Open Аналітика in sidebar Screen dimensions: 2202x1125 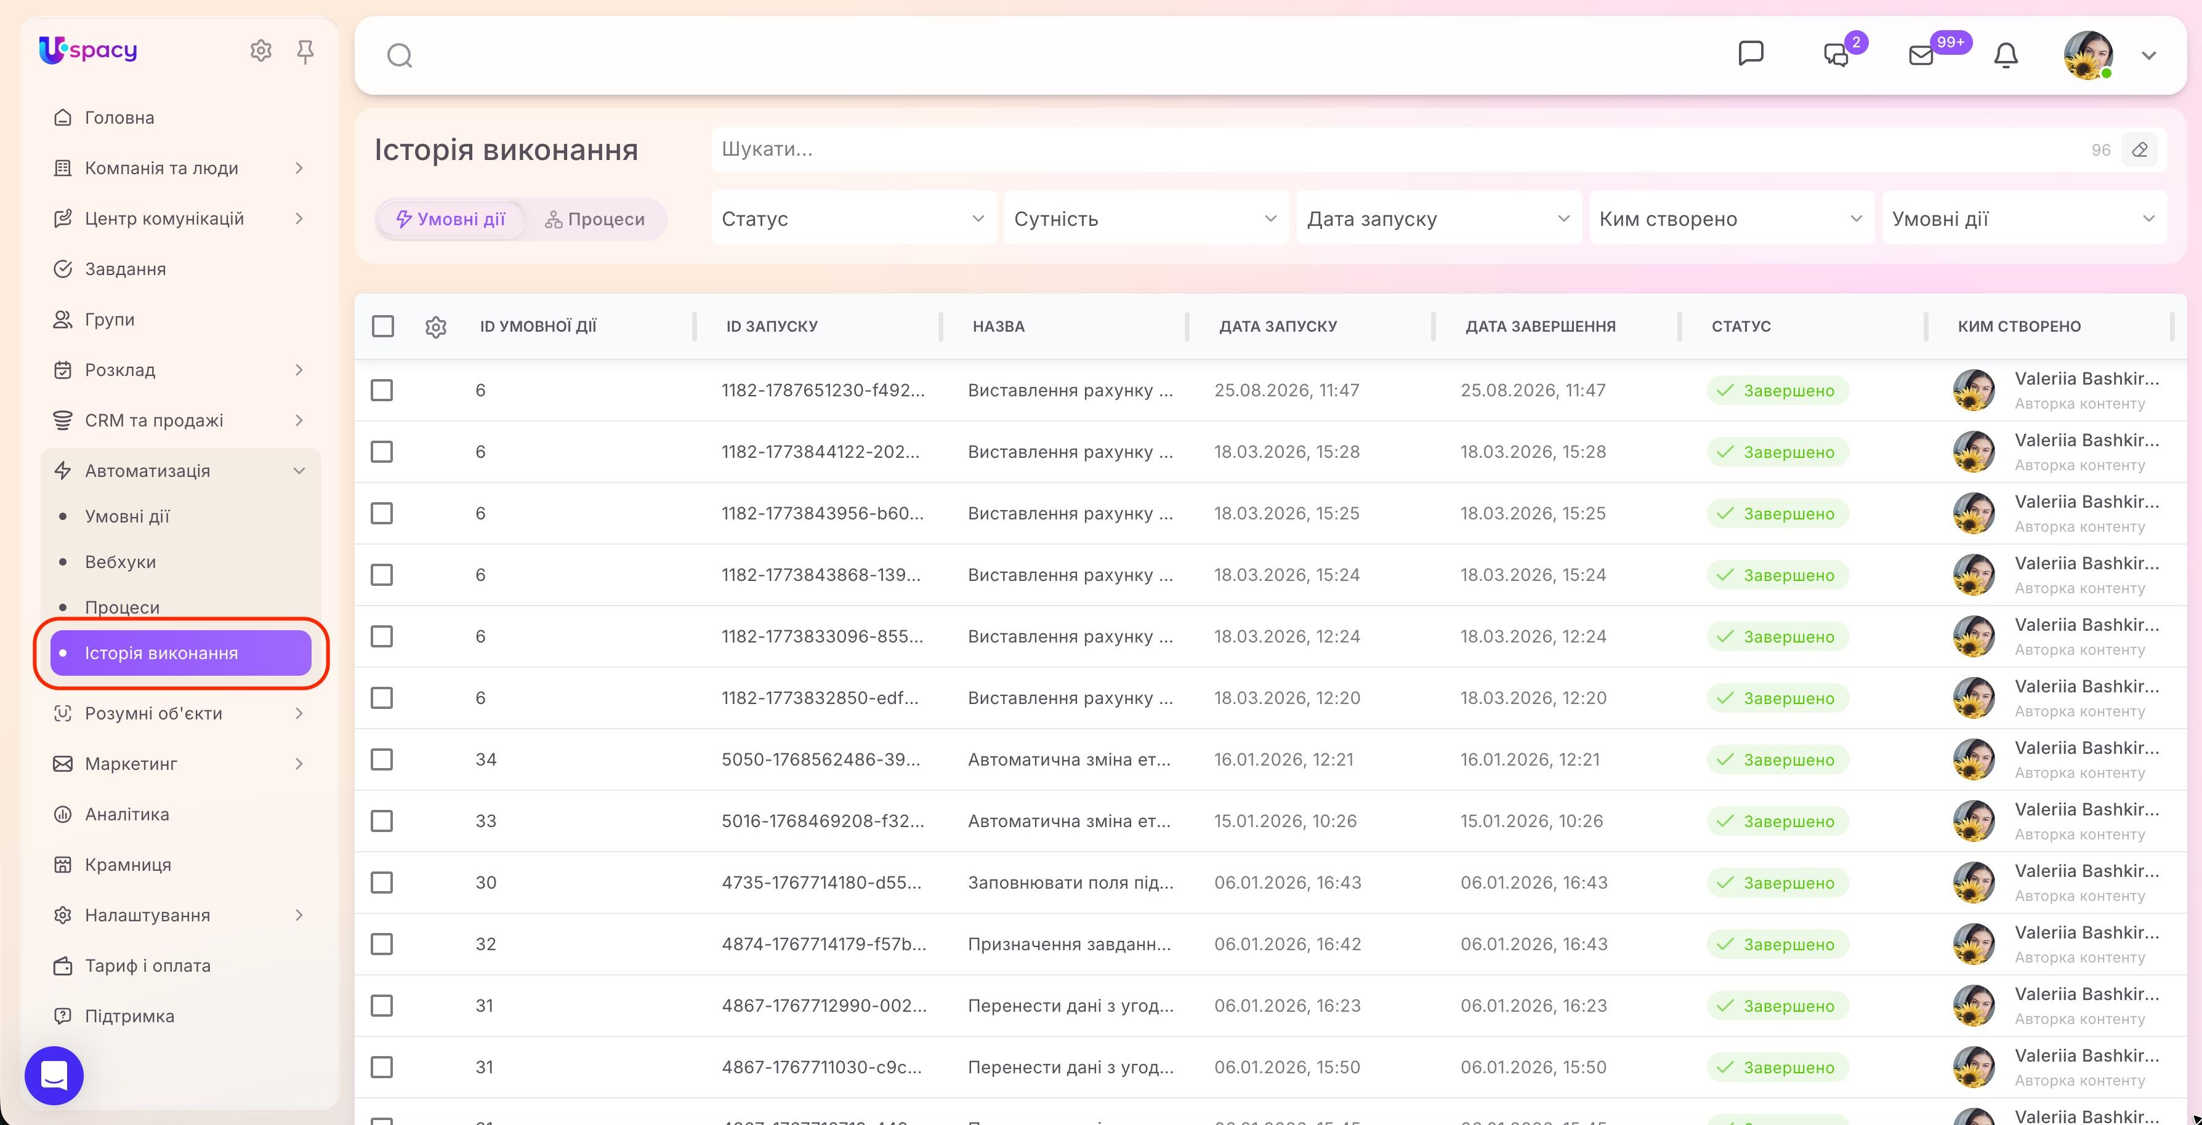pos(180,814)
